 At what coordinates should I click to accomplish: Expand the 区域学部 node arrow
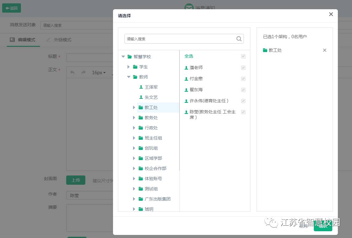(x=134, y=158)
